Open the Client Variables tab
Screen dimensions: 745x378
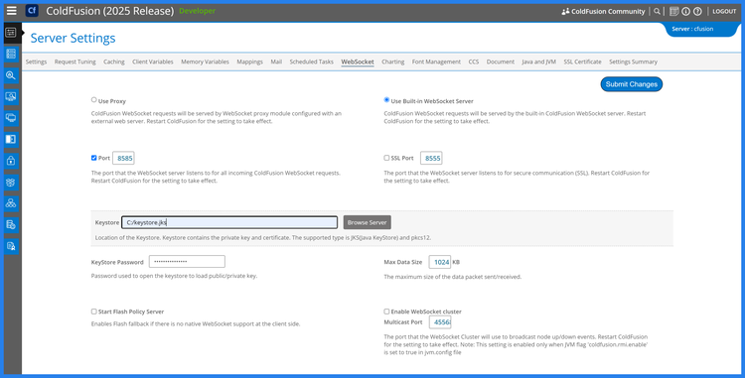pos(153,62)
